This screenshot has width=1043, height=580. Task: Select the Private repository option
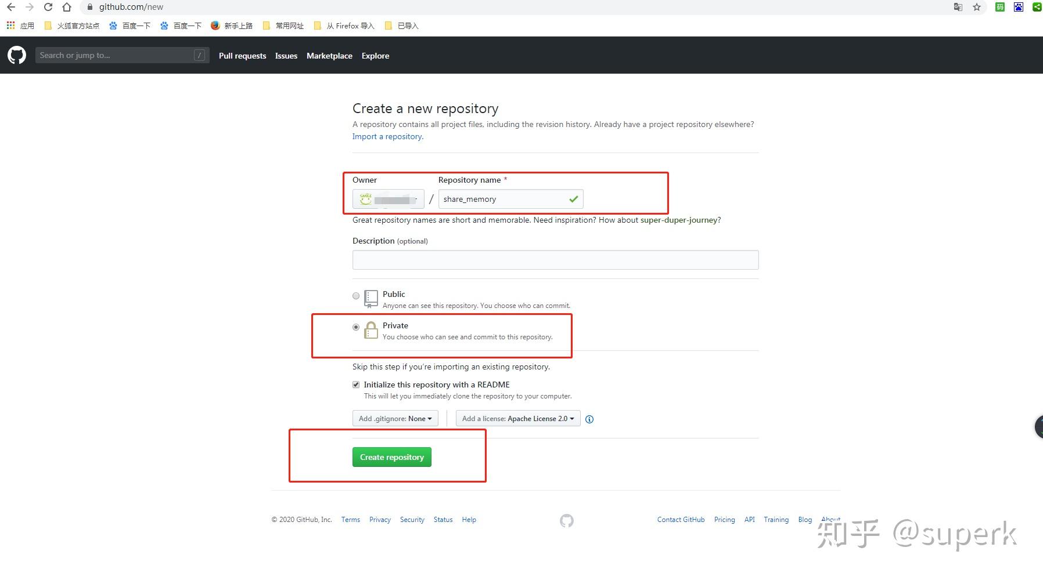pos(356,327)
